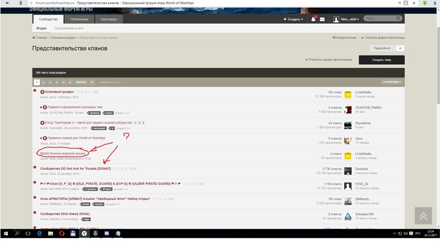Open topic Сообщество Wild Geese (WiGe)
The image size is (440, 247).
65,214
